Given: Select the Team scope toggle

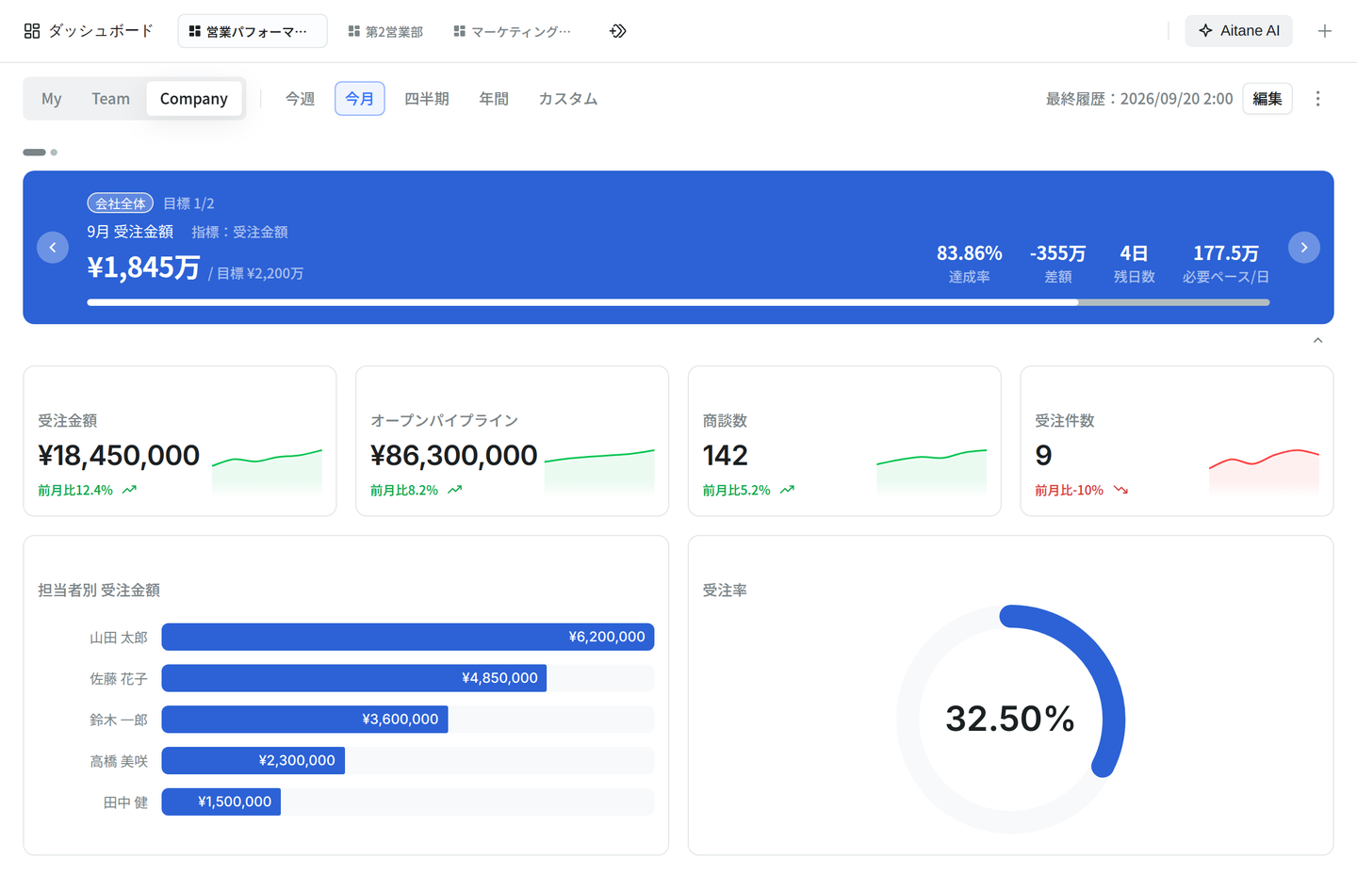Looking at the screenshot, I should point(110,99).
